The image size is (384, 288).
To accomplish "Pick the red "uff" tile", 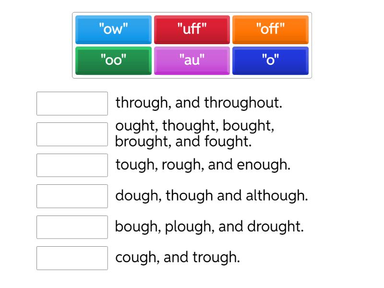I will (x=192, y=29).
